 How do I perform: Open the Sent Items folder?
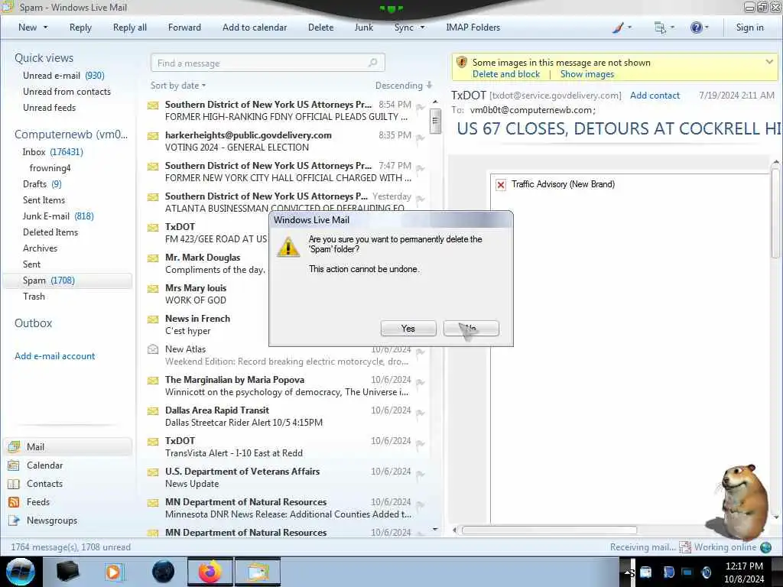pyautogui.click(x=44, y=199)
